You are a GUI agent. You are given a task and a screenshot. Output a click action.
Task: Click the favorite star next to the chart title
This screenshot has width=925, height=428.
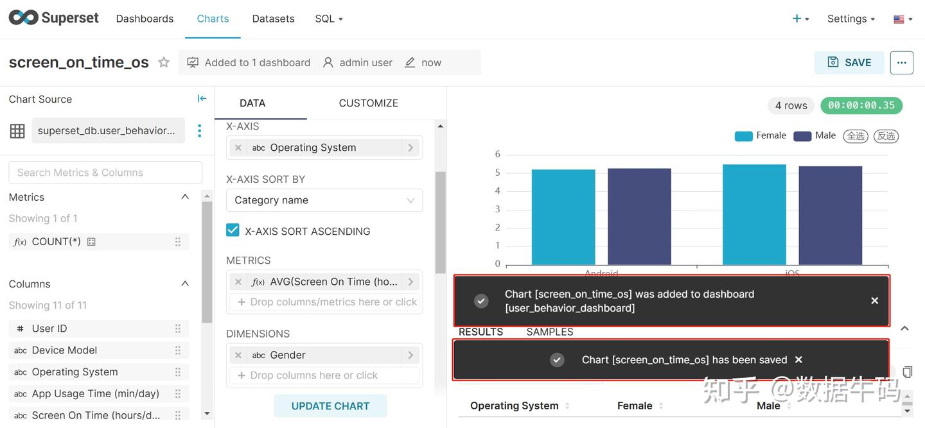164,62
